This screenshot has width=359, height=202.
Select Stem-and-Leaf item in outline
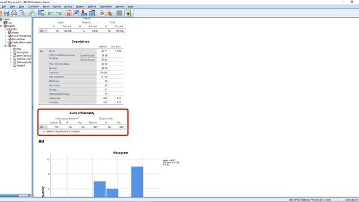(24, 56)
